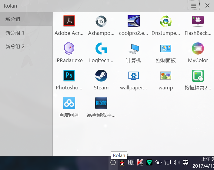Open volume speaker tray icon
The image size is (214, 170).
click(176, 162)
